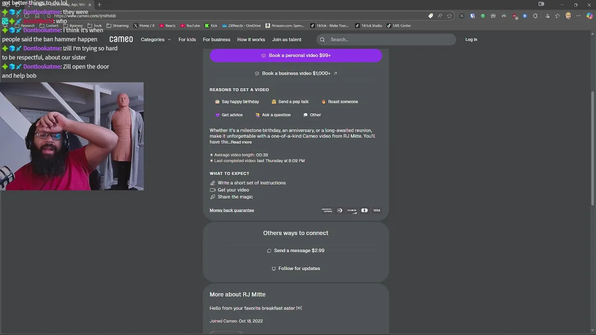Open the For business page
596x335 pixels.
click(x=217, y=40)
